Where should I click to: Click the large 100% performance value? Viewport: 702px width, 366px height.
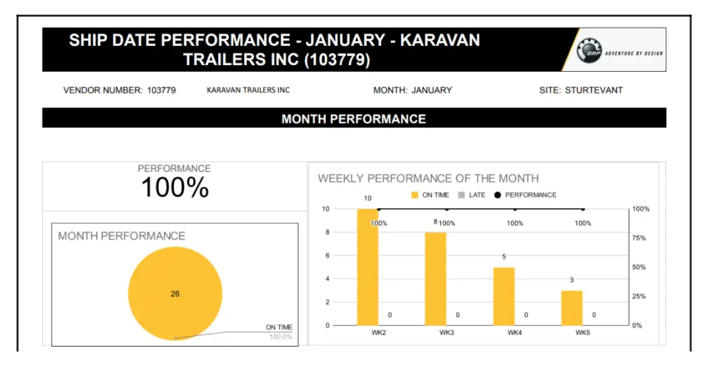175,187
